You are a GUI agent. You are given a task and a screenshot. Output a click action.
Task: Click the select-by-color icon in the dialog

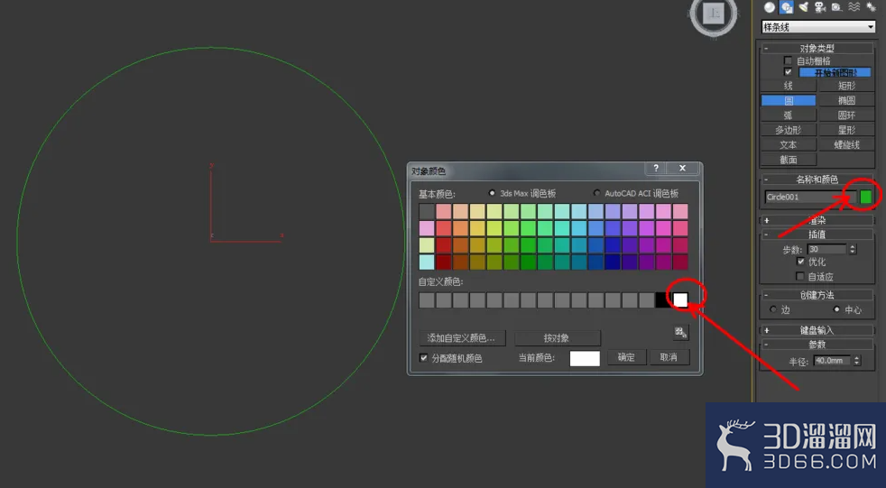(x=681, y=332)
